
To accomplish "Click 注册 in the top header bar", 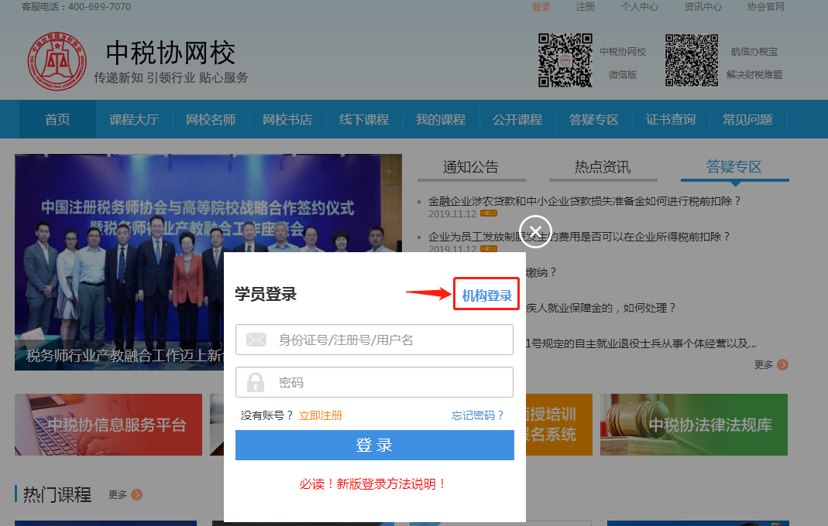I will [x=585, y=7].
